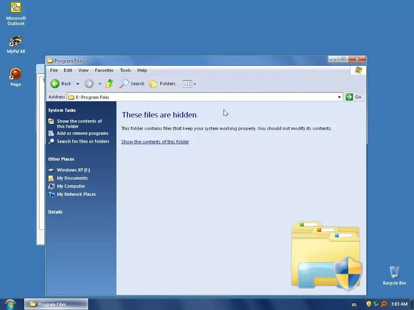Viewport: 414px width, 310px height.
Task: Click the Views grid icon
Action: tap(187, 84)
